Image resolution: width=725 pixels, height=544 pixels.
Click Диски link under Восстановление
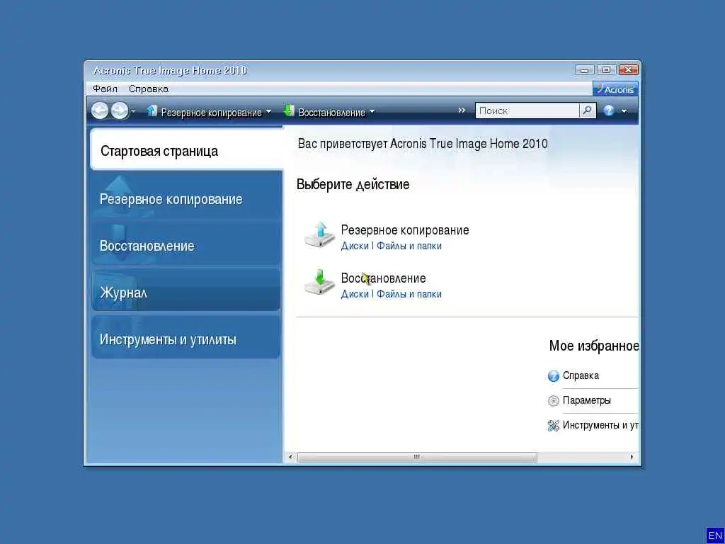point(355,294)
